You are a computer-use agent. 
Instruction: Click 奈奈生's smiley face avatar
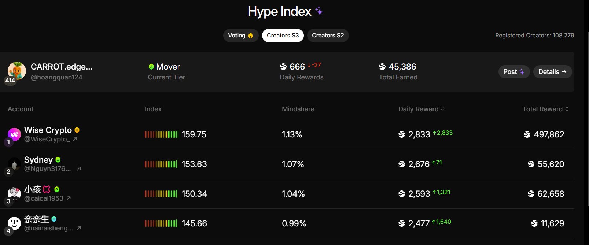14,223
